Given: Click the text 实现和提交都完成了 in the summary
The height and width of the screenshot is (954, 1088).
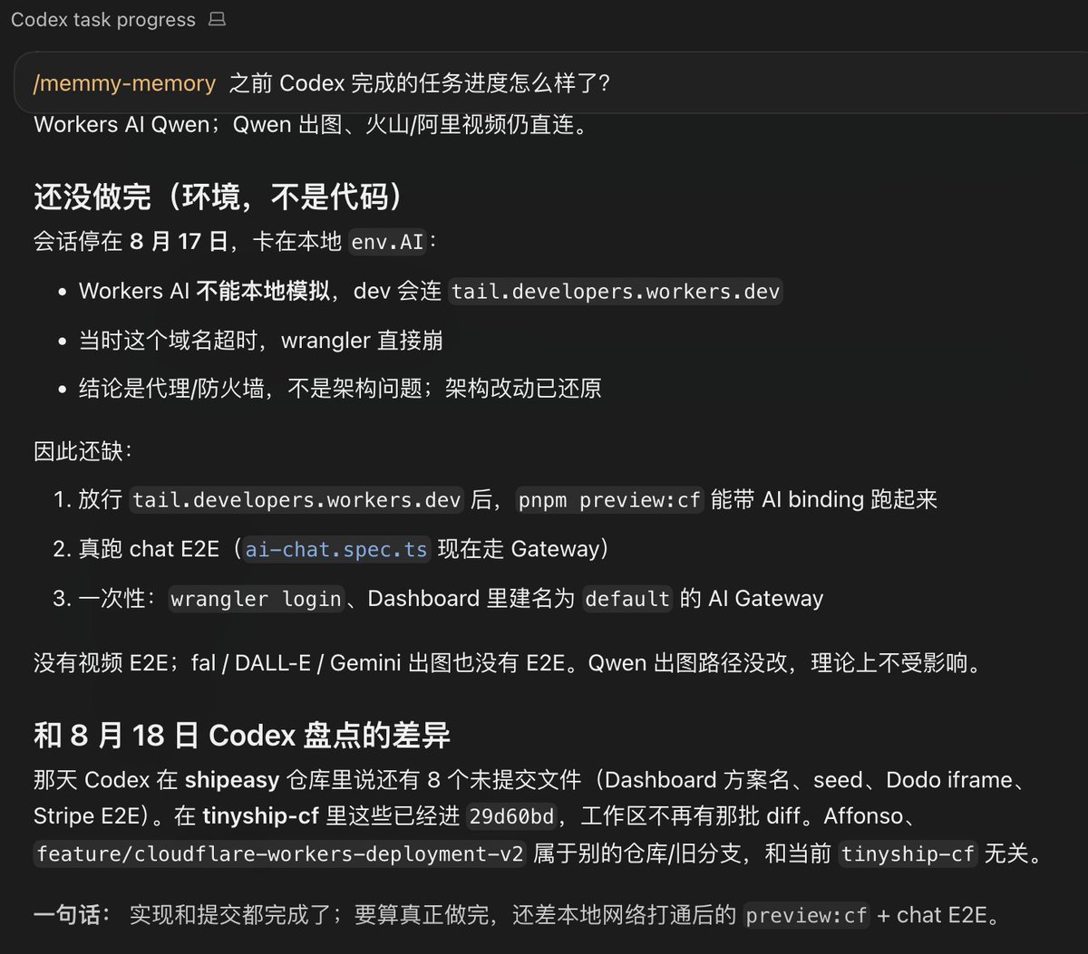Looking at the screenshot, I should tap(229, 915).
